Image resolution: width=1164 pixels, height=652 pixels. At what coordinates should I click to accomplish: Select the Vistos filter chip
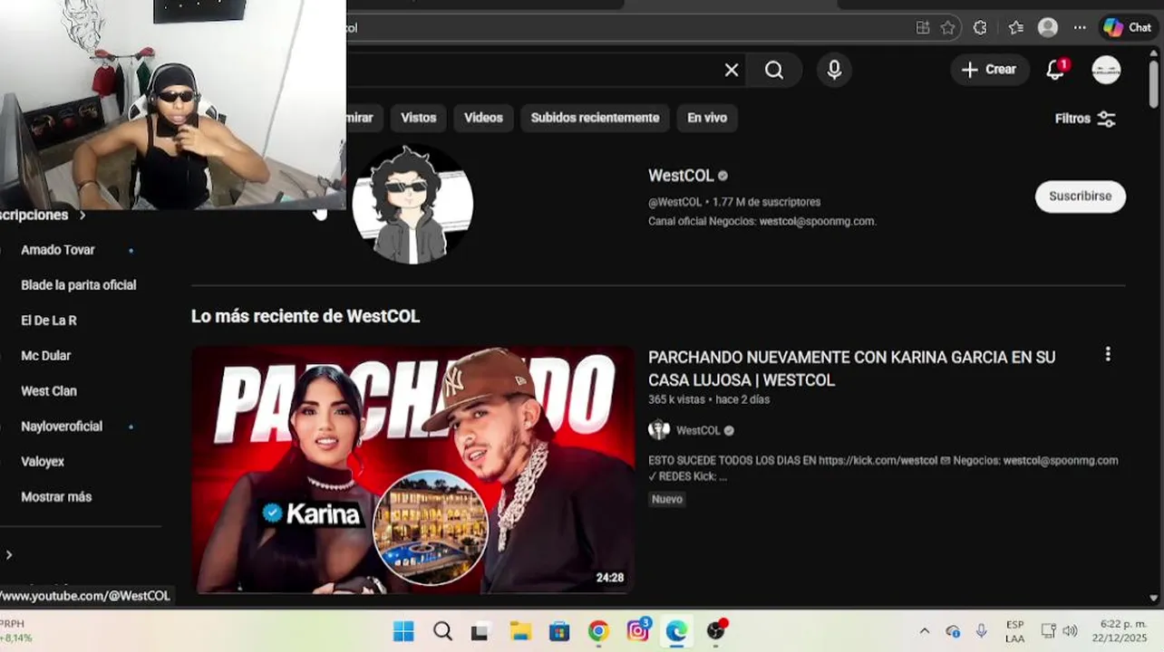coord(419,118)
